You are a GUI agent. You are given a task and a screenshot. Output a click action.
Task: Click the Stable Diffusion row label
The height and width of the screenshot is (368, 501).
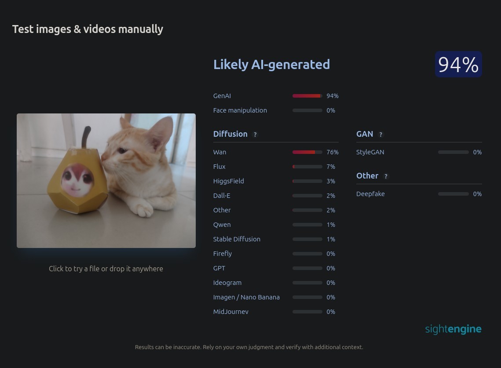pos(237,239)
